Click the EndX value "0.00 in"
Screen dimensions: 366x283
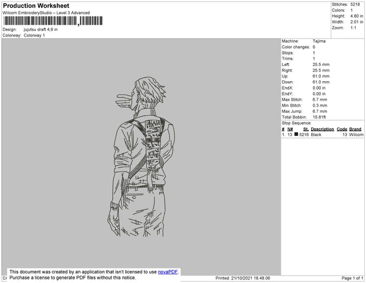tap(319, 88)
